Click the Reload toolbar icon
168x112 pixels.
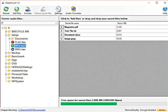click(6, 9)
